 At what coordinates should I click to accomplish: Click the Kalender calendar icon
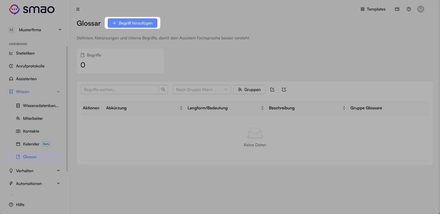(x=18, y=144)
